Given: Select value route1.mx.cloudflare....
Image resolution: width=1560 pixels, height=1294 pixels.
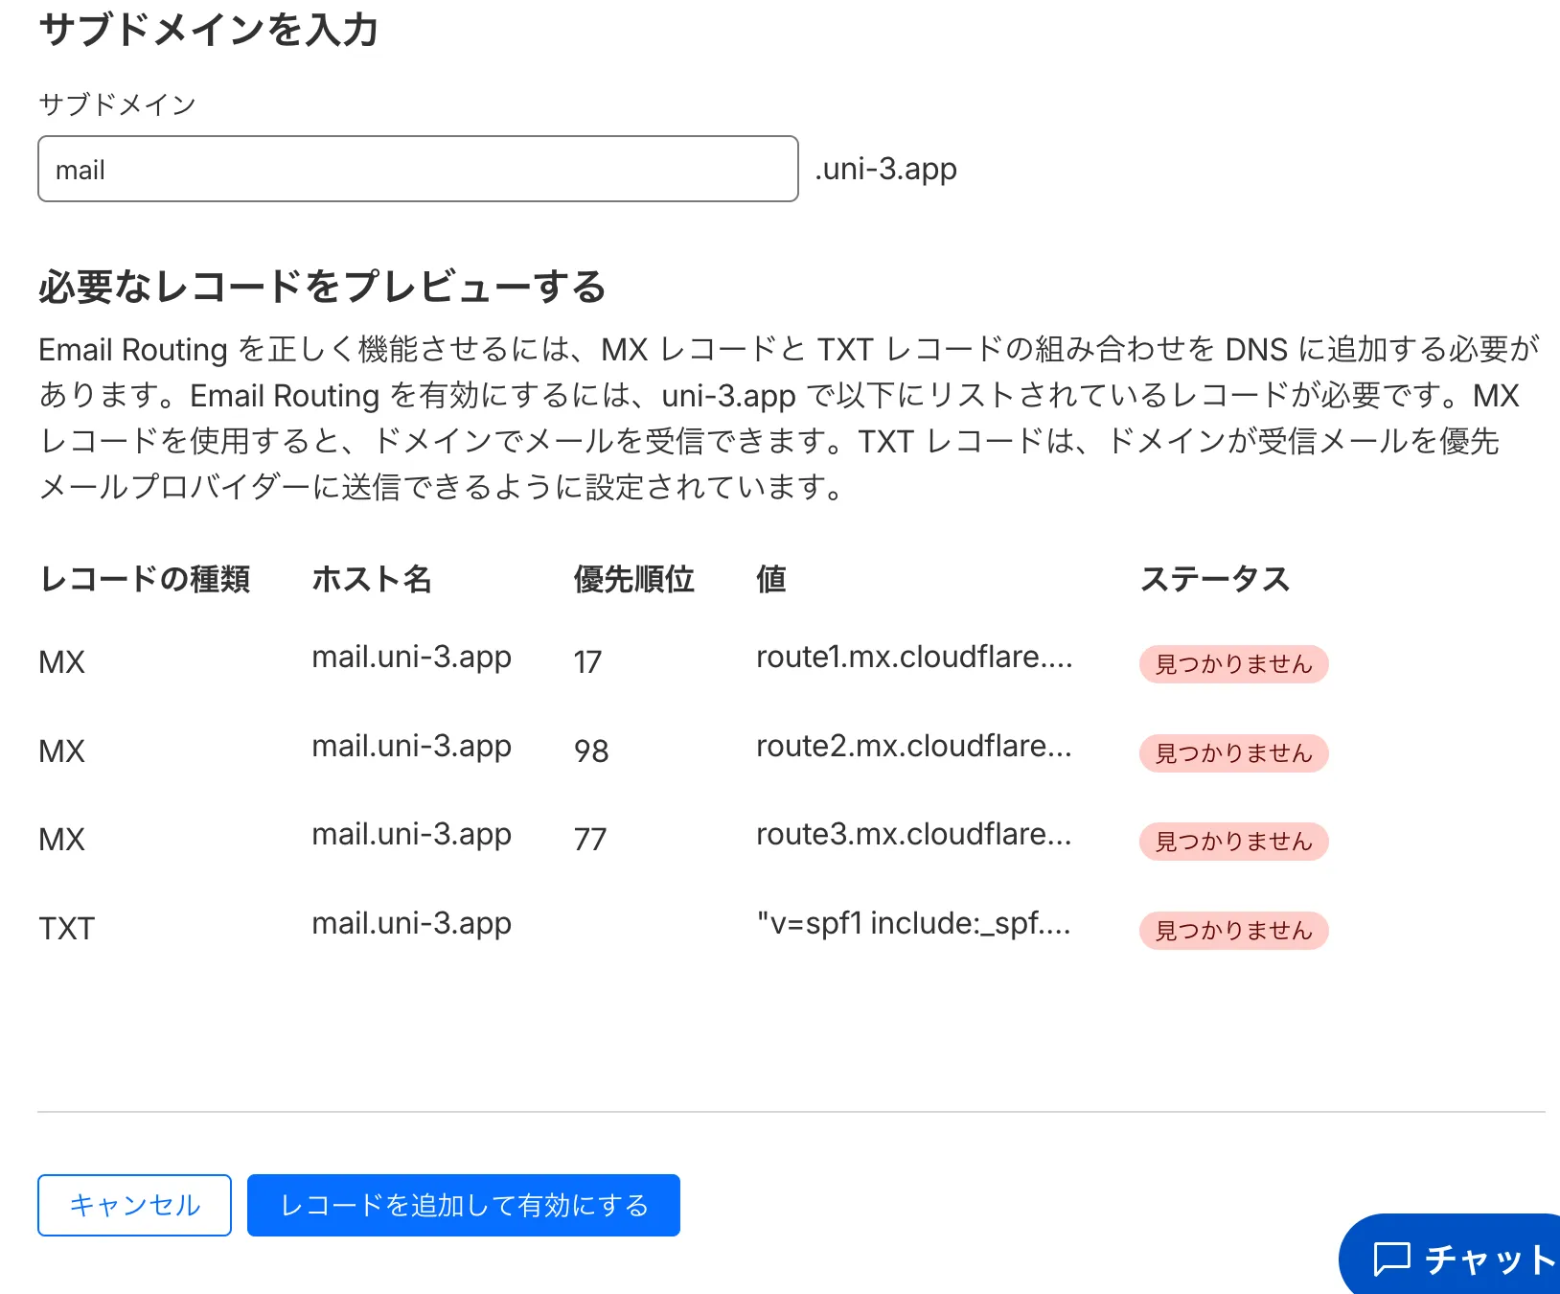Looking at the screenshot, I should (914, 657).
